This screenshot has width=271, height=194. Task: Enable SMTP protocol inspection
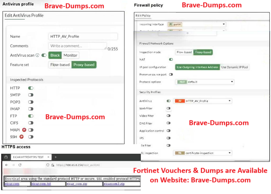click(x=31, y=95)
